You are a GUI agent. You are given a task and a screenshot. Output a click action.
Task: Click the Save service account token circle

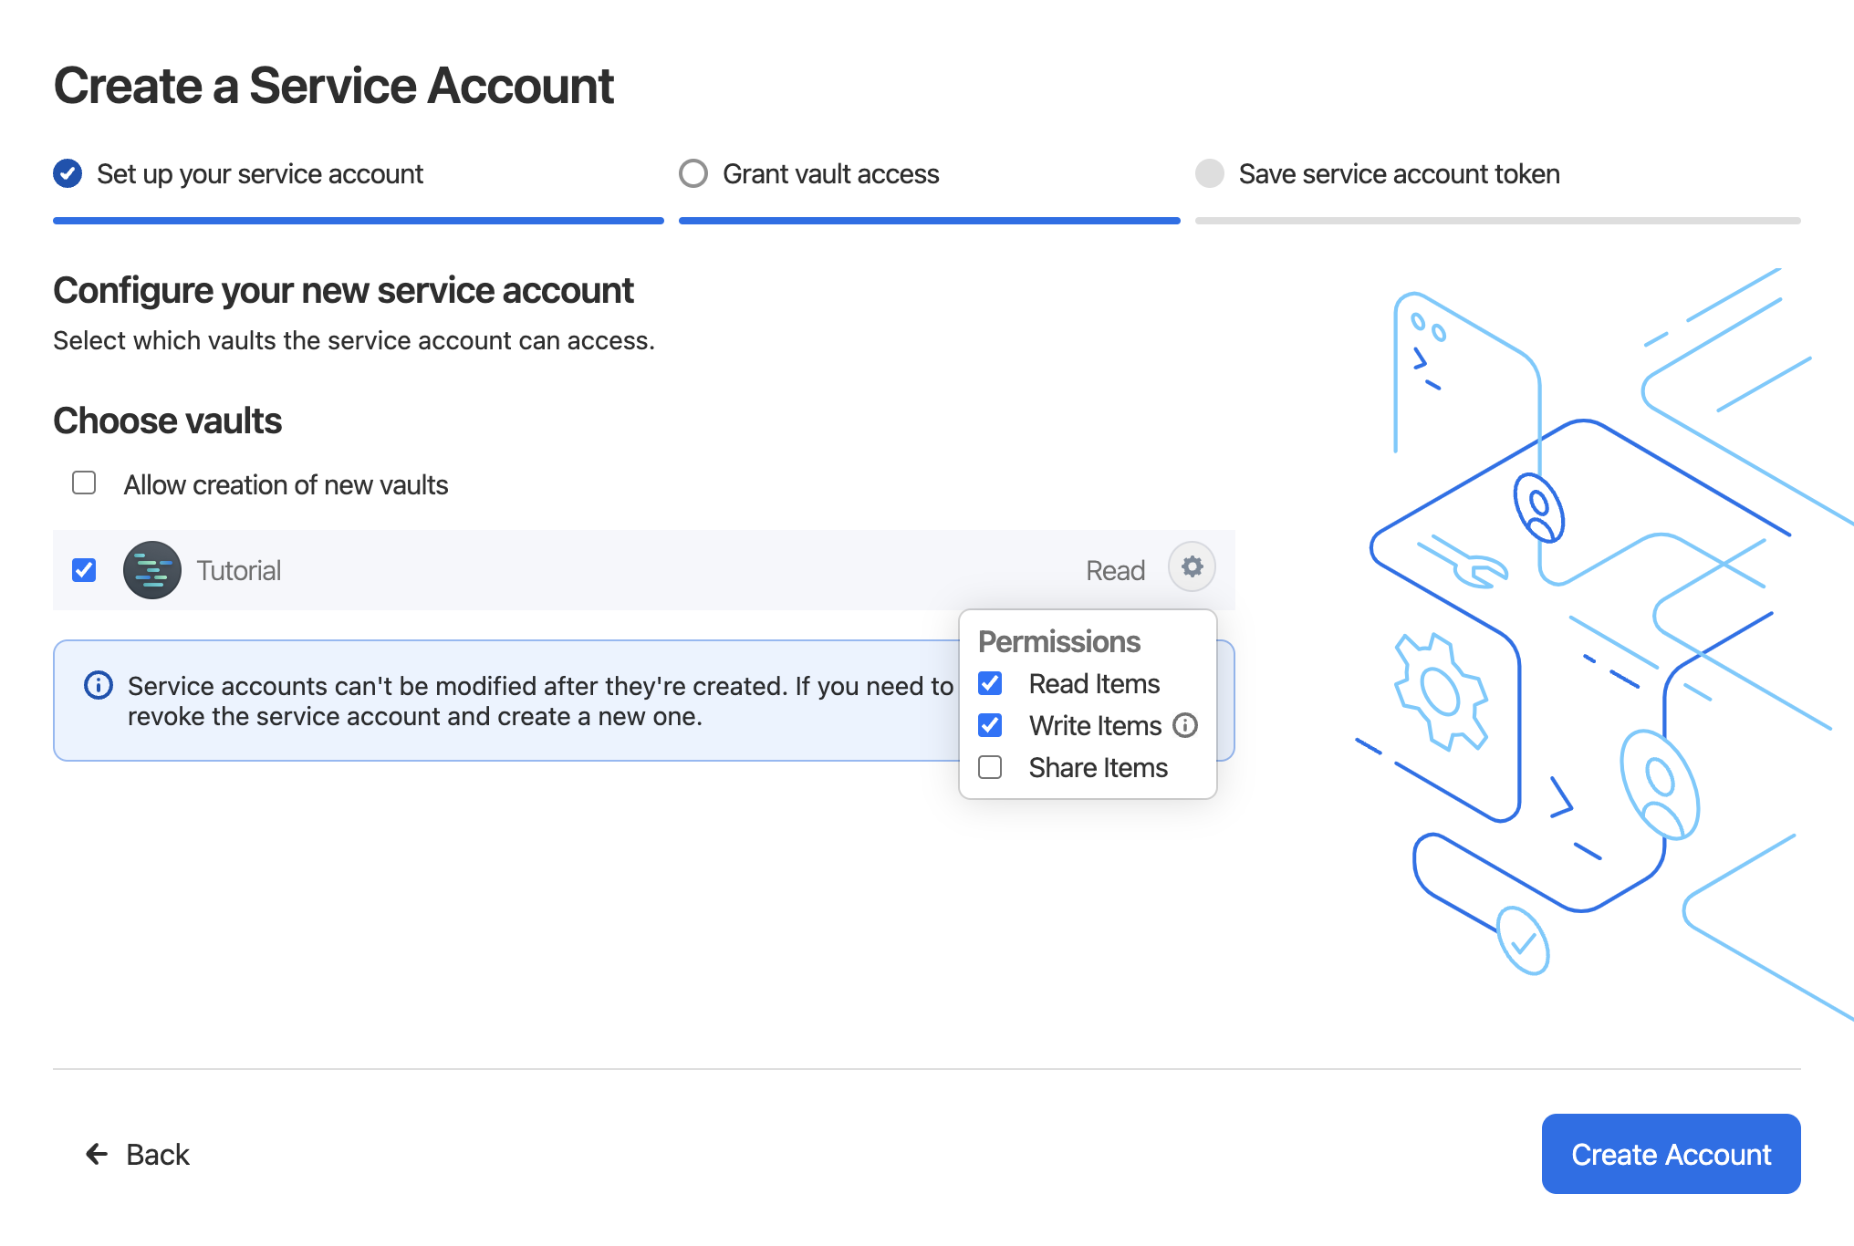pyautogui.click(x=1209, y=173)
